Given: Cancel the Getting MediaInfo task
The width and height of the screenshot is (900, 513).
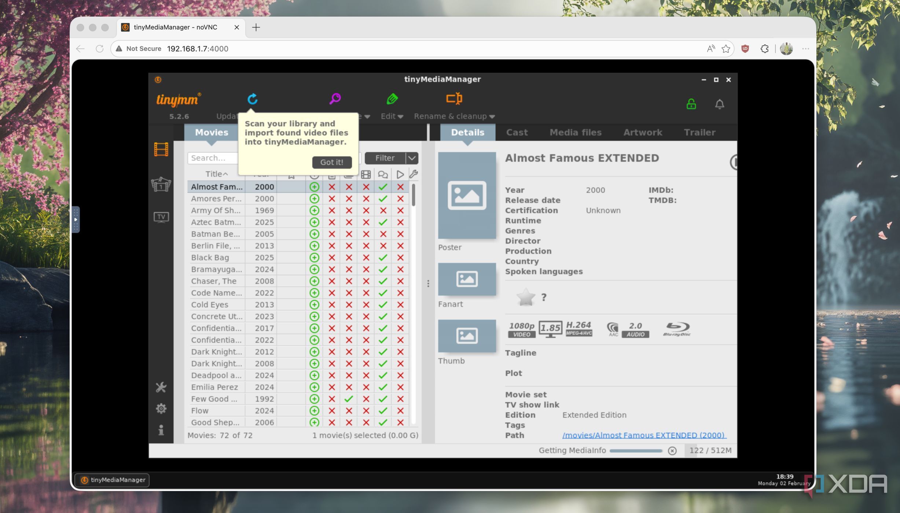Looking at the screenshot, I should (672, 451).
